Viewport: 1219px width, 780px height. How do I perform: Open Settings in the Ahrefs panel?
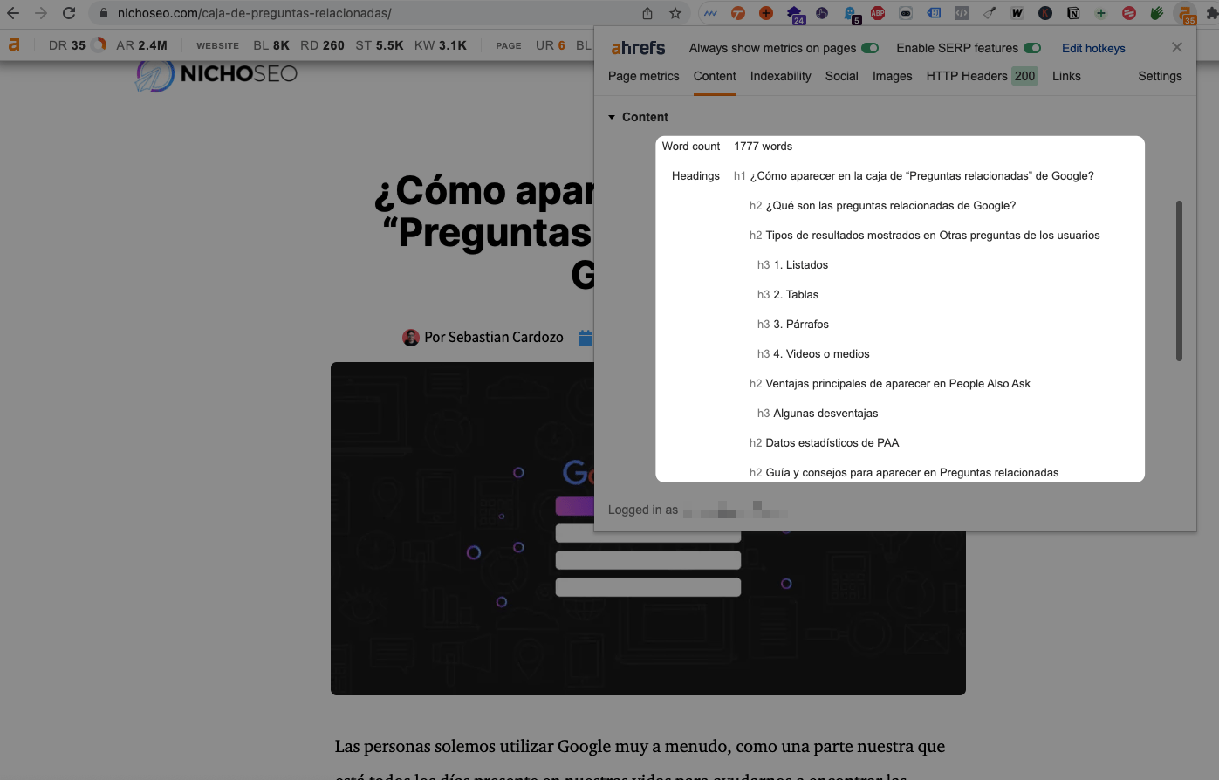[x=1160, y=76]
